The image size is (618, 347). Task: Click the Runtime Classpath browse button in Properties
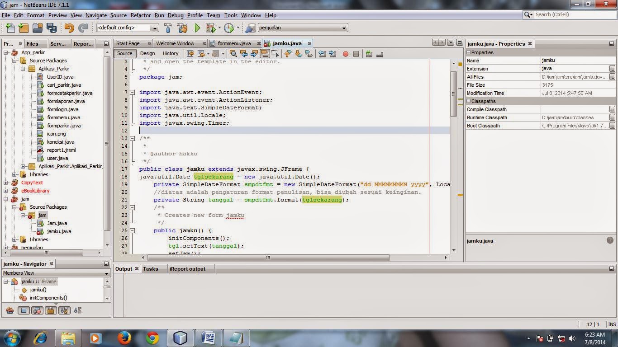coord(613,117)
